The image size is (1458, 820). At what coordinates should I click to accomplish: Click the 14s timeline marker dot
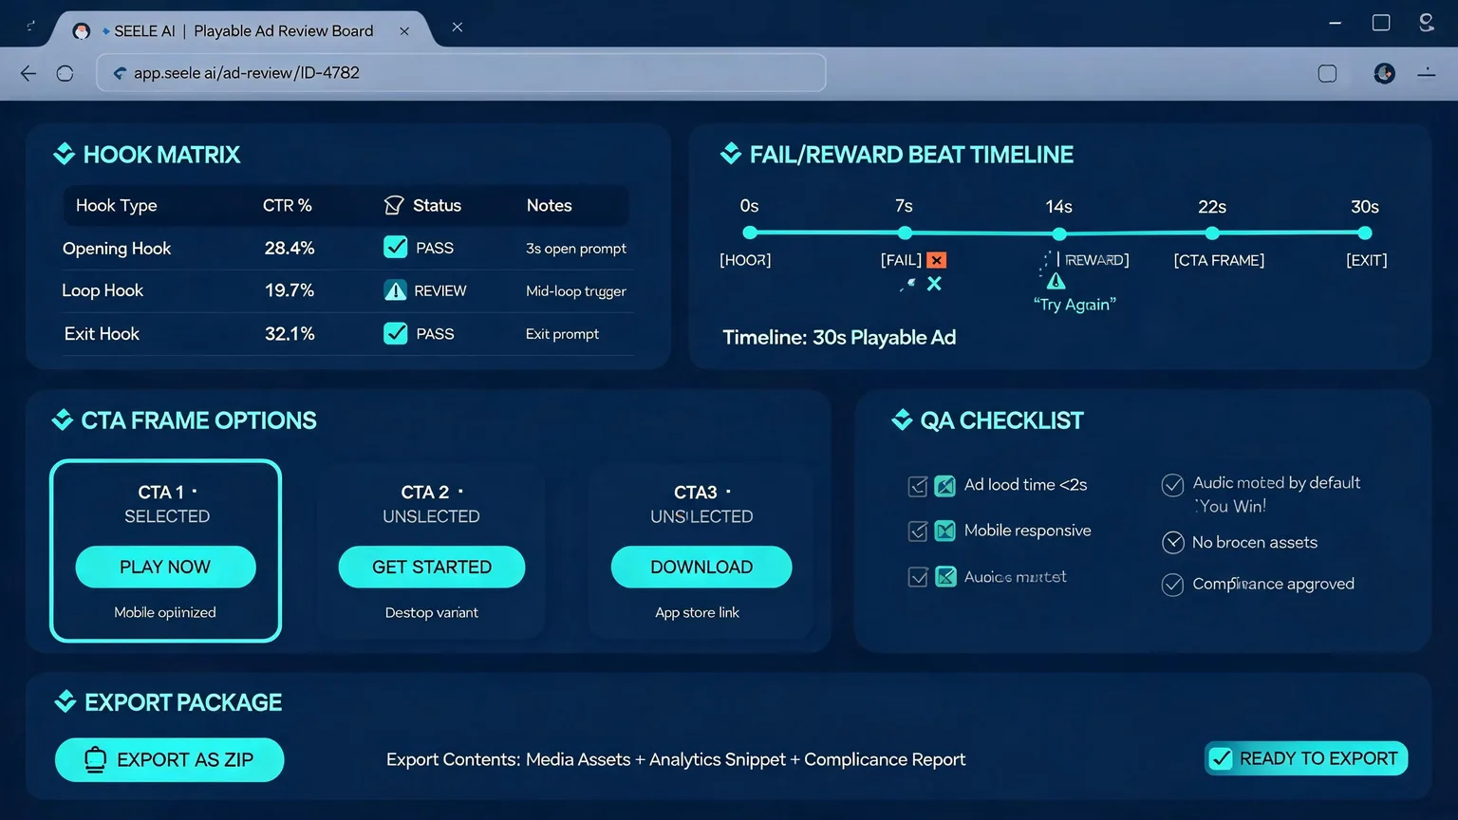(1059, 233)
